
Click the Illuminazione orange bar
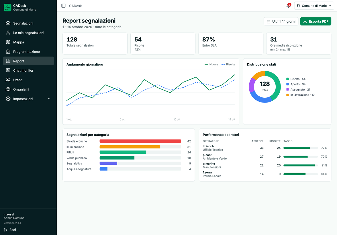click(130, 147)
